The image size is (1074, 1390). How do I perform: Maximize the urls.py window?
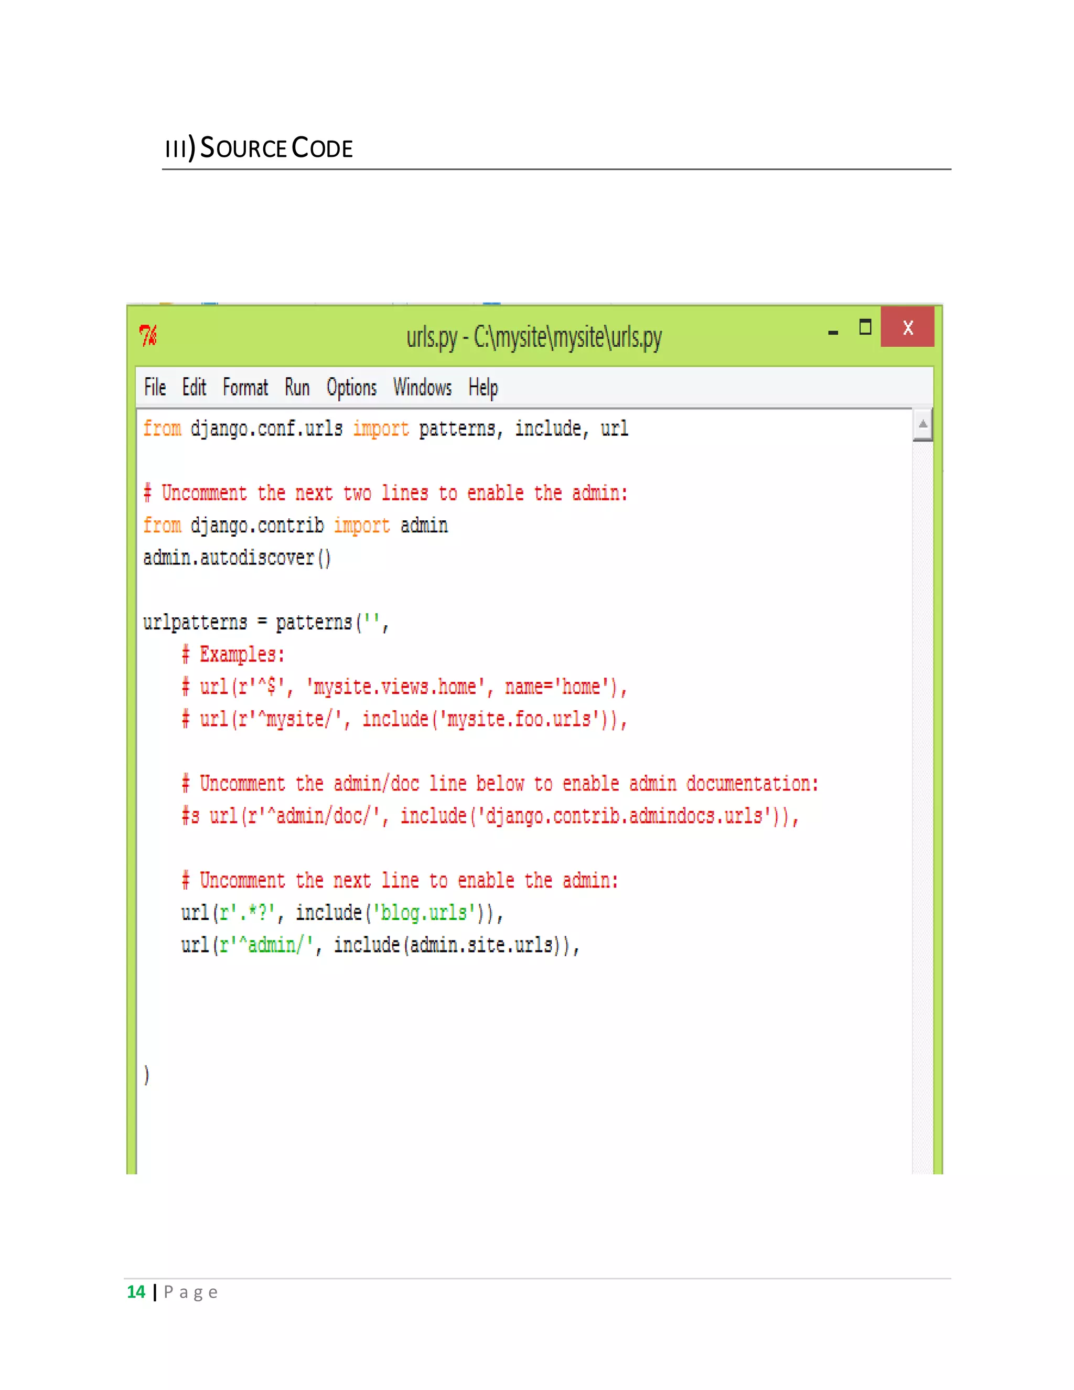865,327
